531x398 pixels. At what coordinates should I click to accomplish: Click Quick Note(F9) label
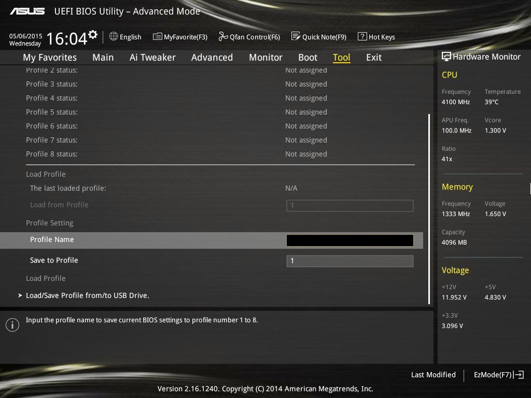(x=324, y=37)
